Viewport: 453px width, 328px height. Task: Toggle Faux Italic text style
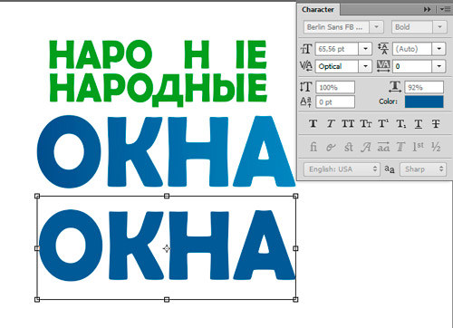click(331, 123)
